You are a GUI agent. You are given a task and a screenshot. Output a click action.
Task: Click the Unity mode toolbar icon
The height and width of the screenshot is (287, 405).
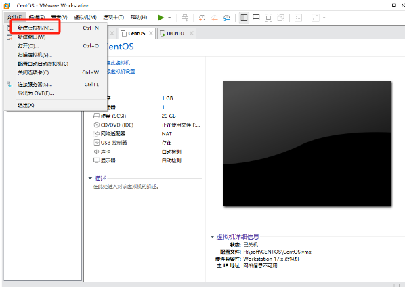coord(280,18)
